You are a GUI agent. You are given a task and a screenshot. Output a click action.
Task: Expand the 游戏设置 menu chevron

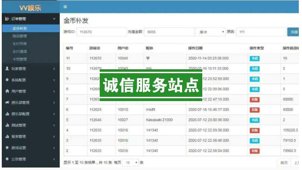[x=54, y=148]
